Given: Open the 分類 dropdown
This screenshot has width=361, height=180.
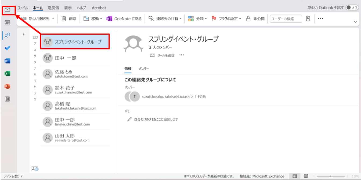Looking at the screenshot, I should (197, 19).
